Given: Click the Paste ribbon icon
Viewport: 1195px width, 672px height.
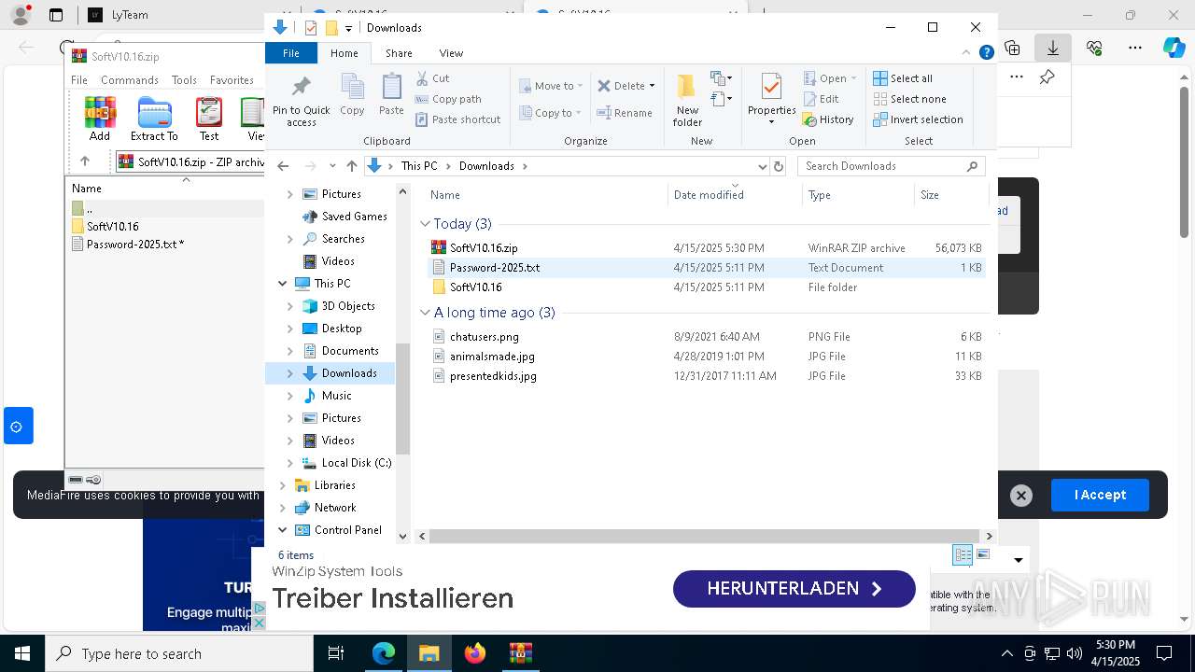Looking at the screenshot, I should (x=391, y=95).
